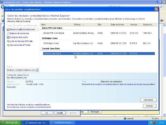The width and height of the screenshot is (166, 125).
Task: Click load time cell 1888.56 s
Action: pyautogui.click(x=147, y=33)
